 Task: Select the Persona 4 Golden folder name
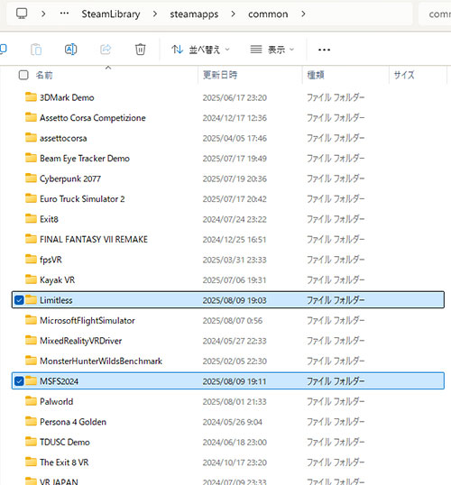(x=73, y=422)
